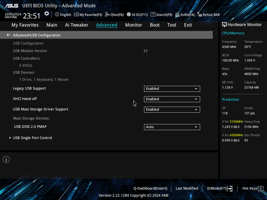Click the settings gear icon beside clock
This screenshot has width=267, height=200.
[46, 14]
